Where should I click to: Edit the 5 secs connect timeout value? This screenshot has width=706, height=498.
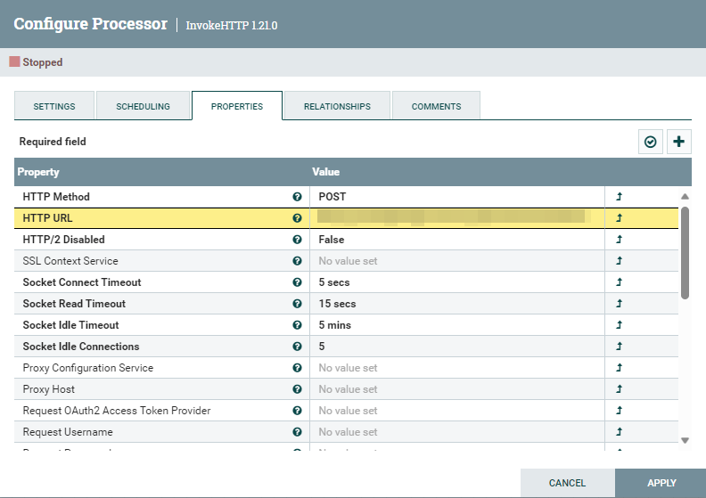coord(457,282)
